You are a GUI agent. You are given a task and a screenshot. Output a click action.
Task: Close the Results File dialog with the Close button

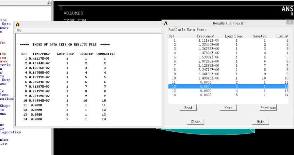tap(196, 122)
